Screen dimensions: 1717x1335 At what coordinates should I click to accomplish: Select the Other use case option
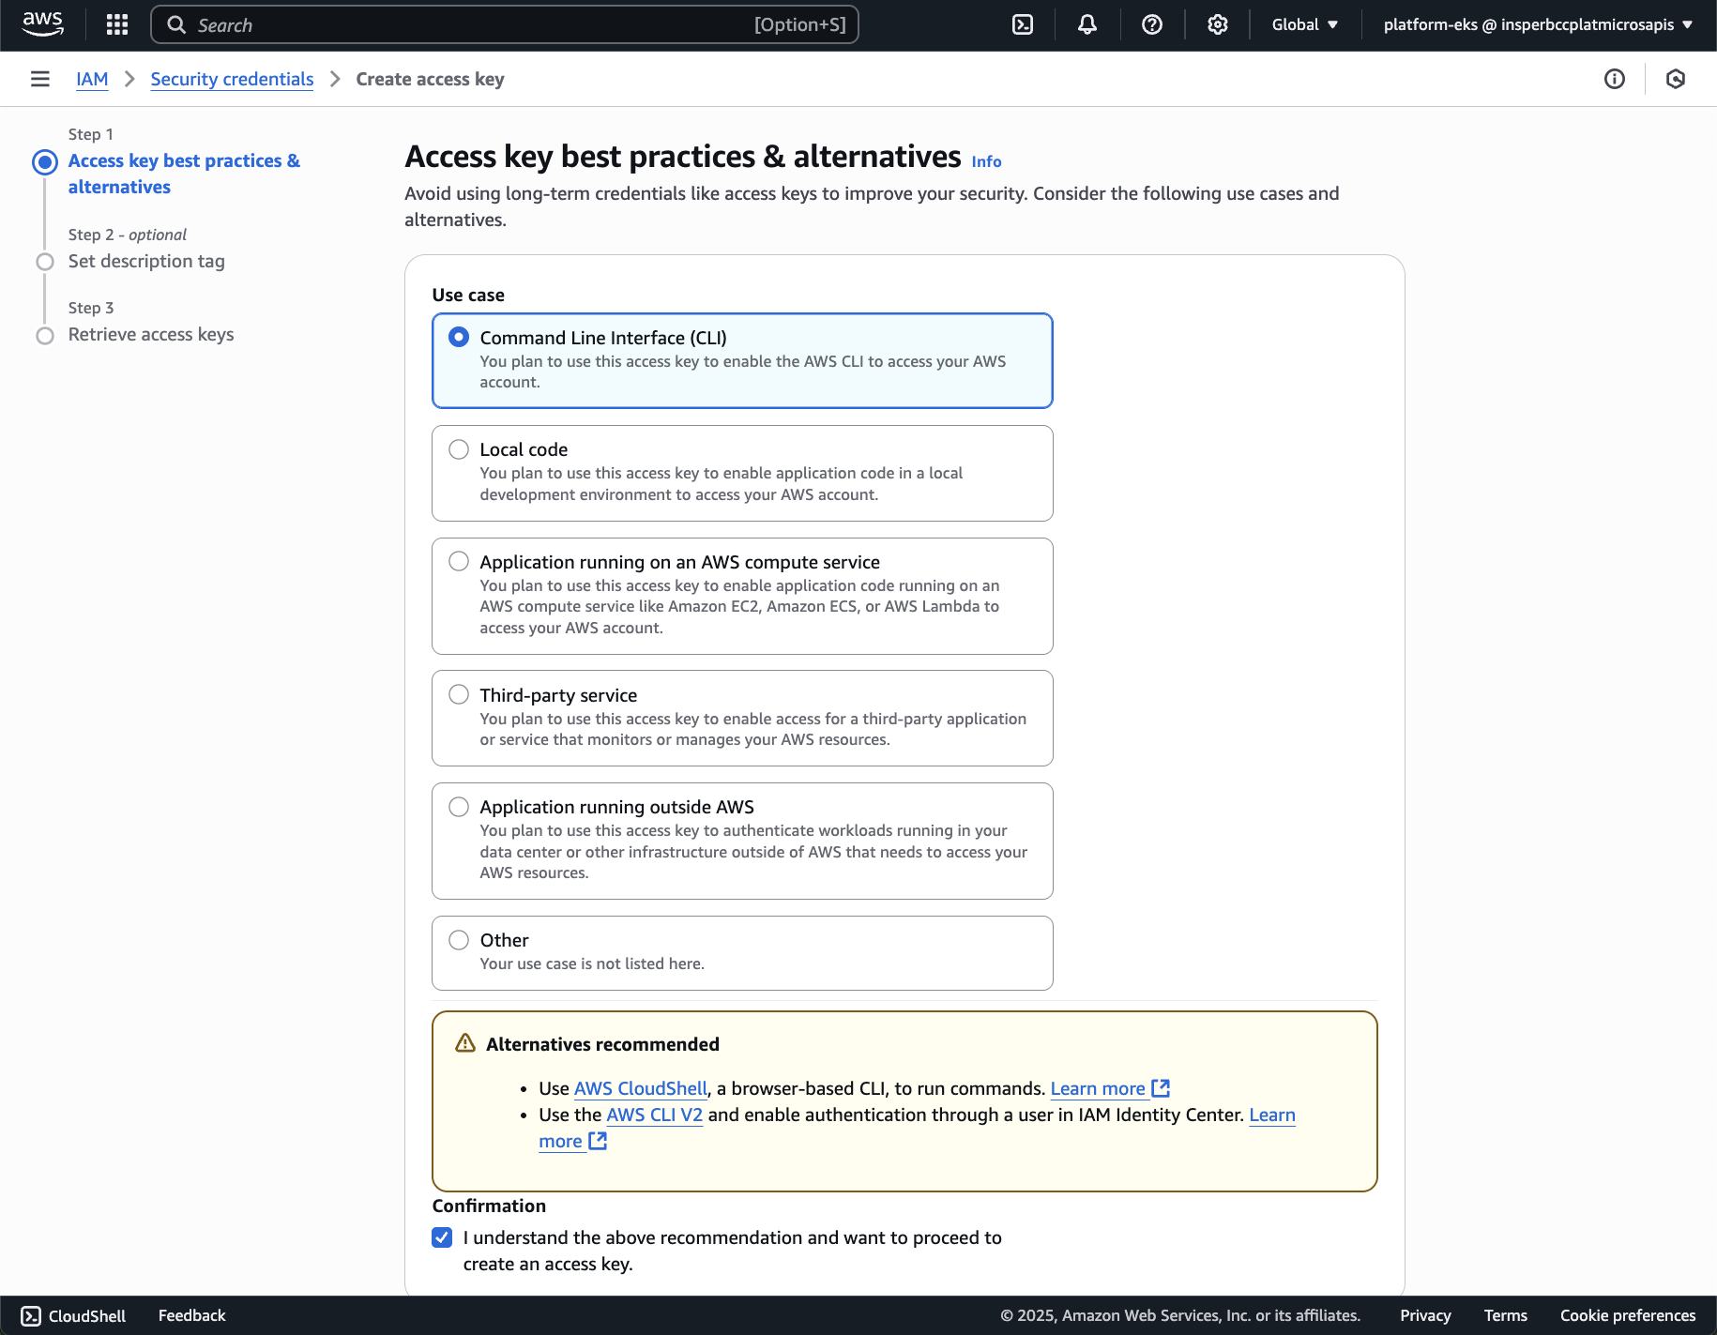(459, 940)
